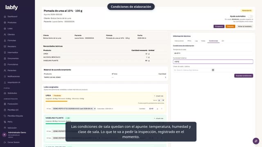This screenshot has height=147, width=262.
Task: Open Formularios sidebar icon
Action: point(5,65)
